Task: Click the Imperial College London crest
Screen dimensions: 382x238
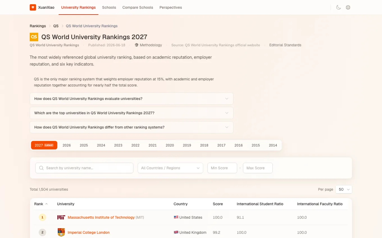Action: (61, 232)
